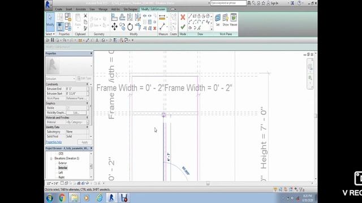
Task: Expand the Draw tools gallery arrow
Action: [x=211, y=29]
